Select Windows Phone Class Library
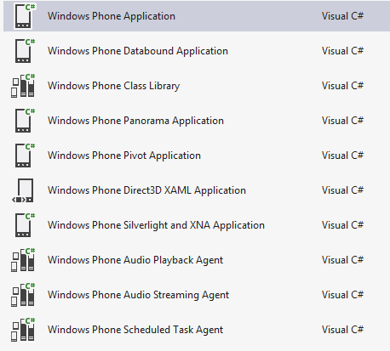 (x=197, y=86)
